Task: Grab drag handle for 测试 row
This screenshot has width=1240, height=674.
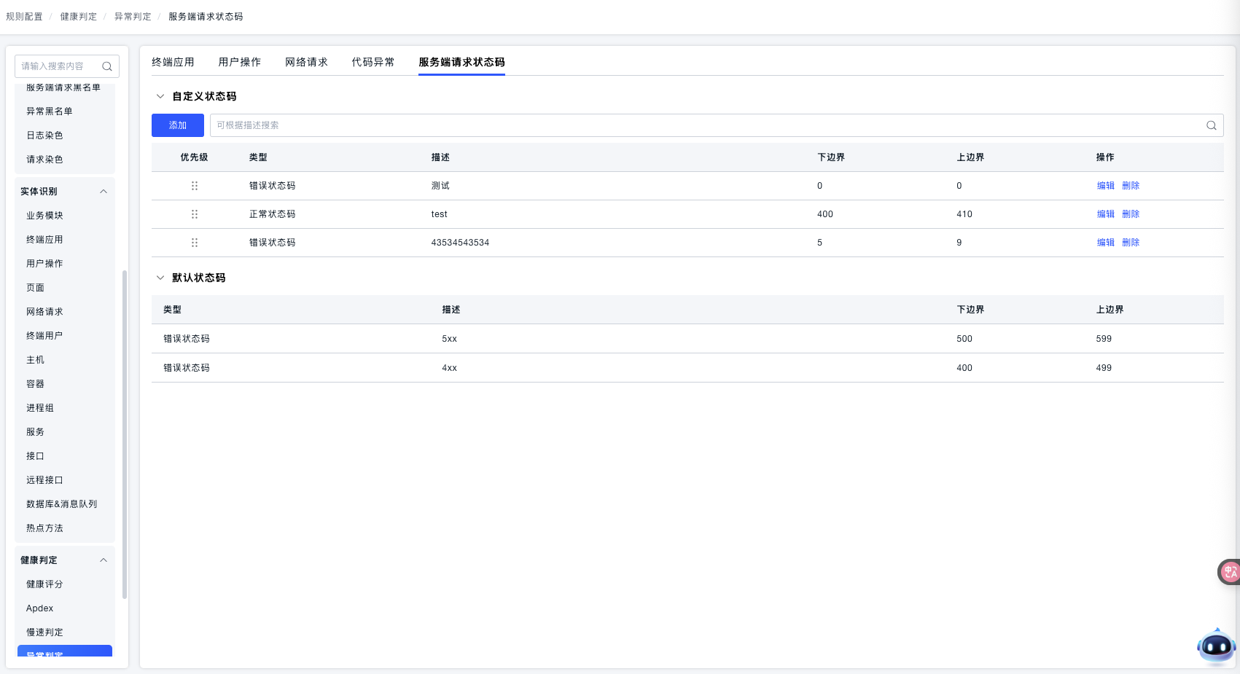Action: (195, 186)
